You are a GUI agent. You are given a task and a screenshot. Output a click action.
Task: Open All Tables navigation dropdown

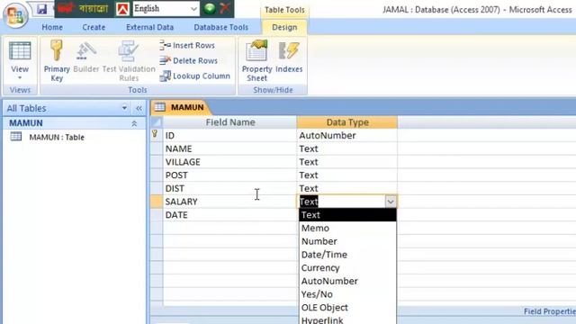[x=124, y=108]
